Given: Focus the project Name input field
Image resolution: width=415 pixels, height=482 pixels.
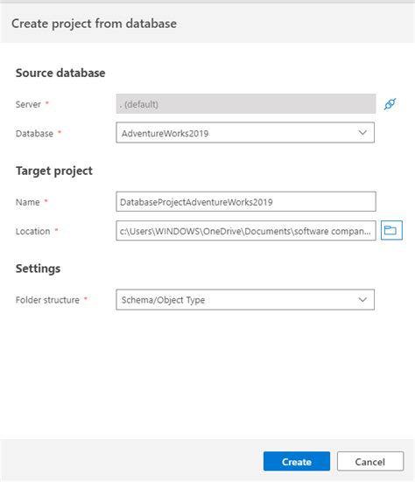Looking at the screenshot, I should click(x=246, y=202).
